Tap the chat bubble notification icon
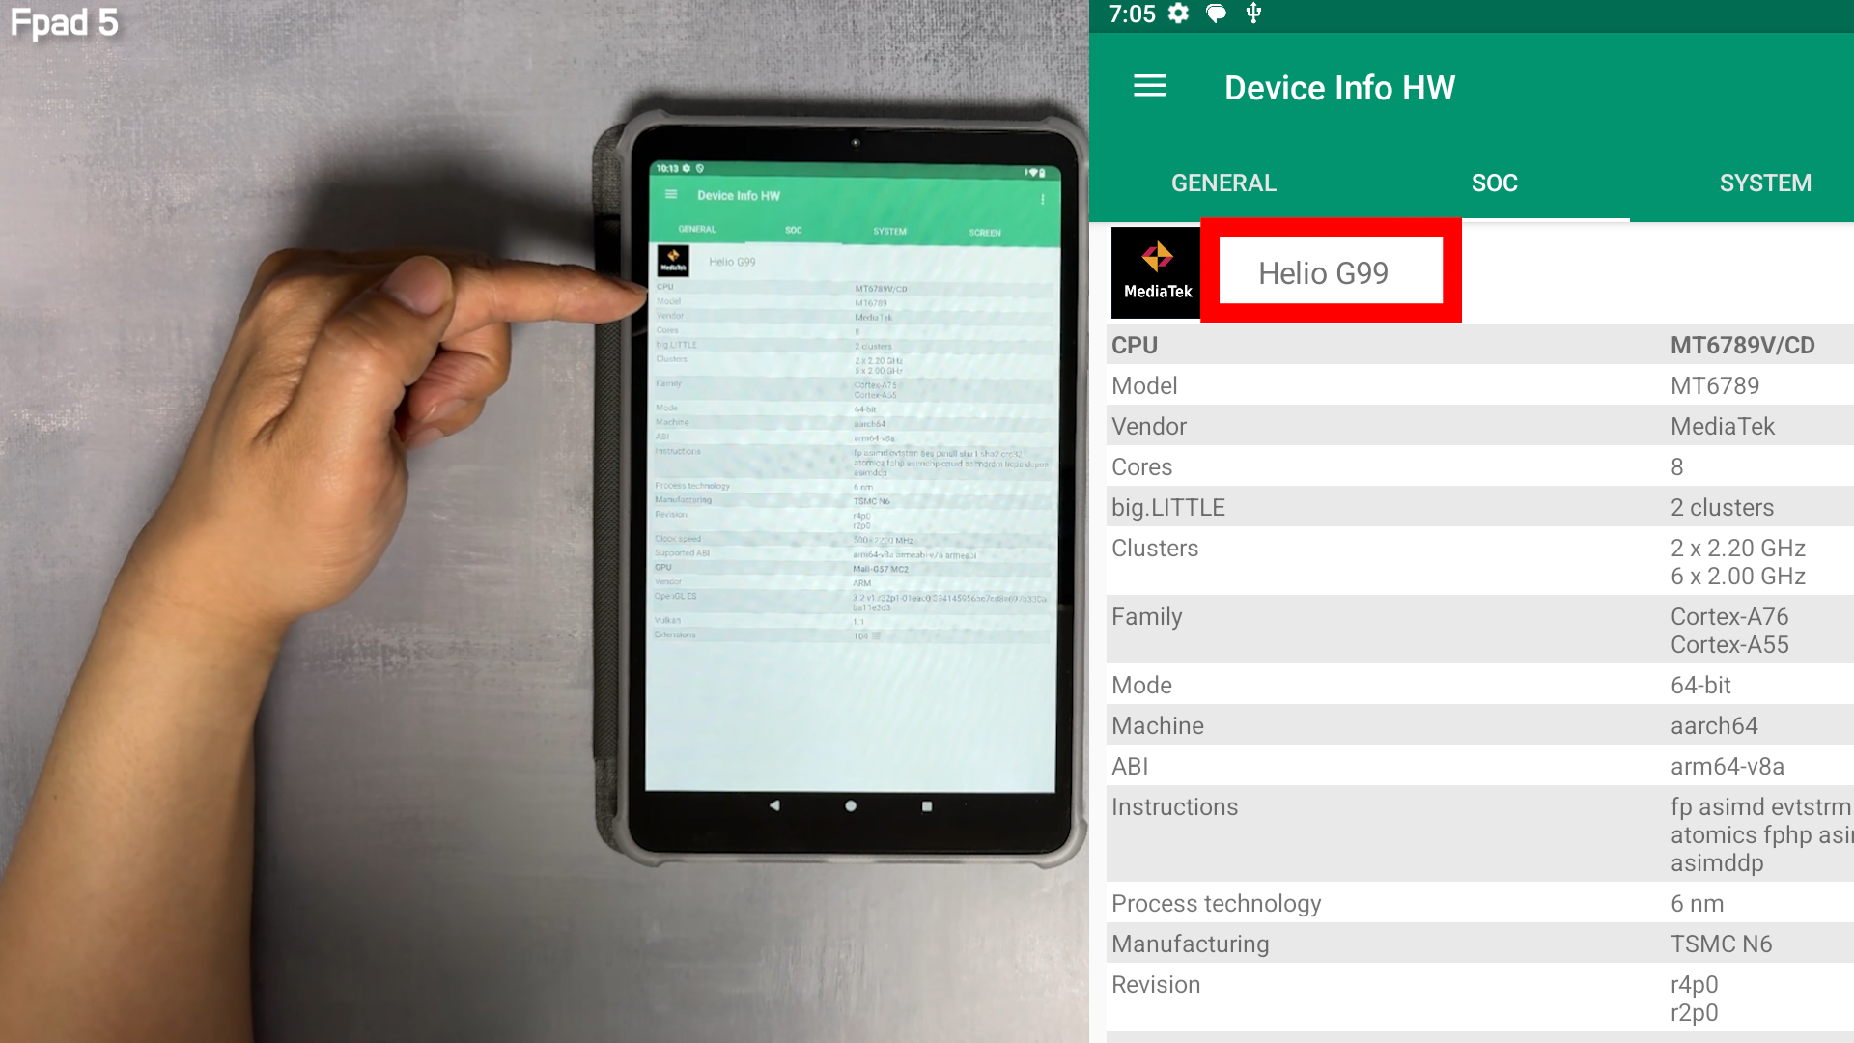This screenshot has width=1854, height=1043. (x=1216, y=14)
